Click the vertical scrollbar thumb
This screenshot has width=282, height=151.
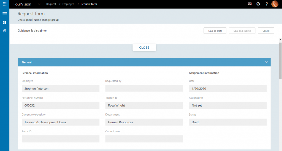280,60
